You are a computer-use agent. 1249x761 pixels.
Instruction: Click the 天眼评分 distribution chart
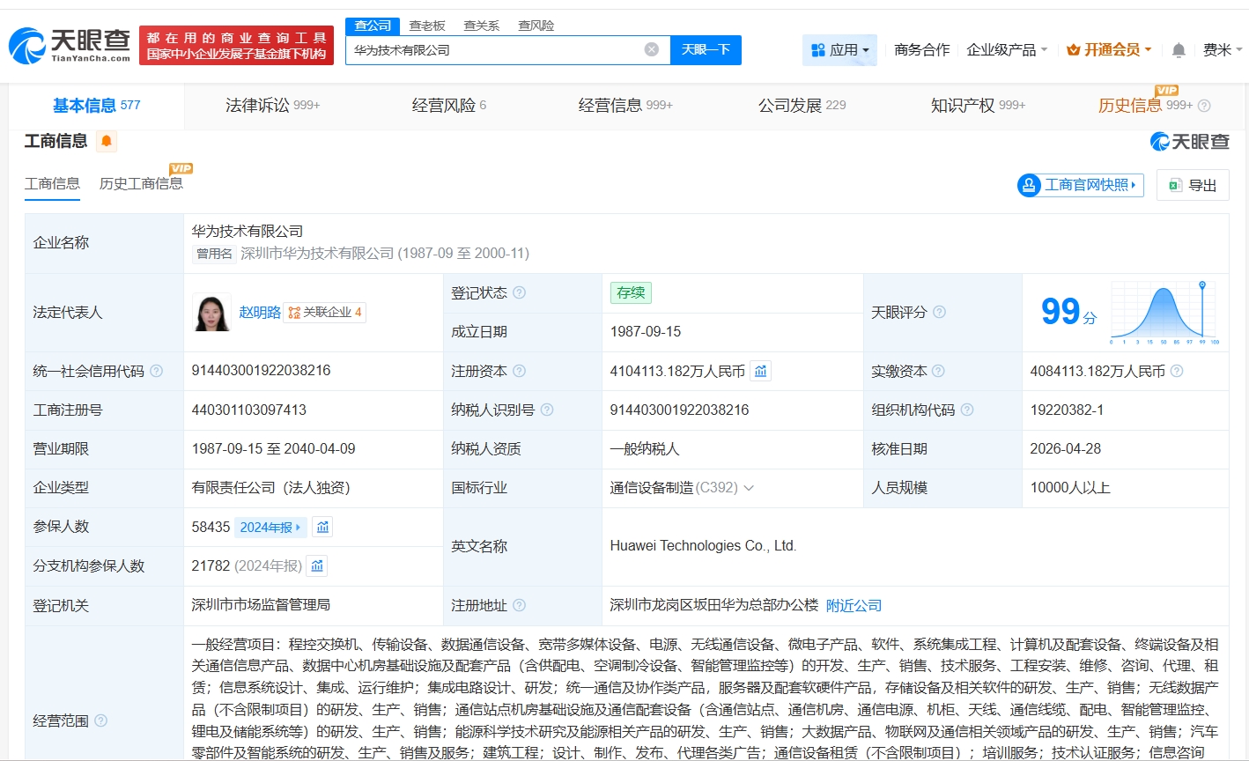1164,312
